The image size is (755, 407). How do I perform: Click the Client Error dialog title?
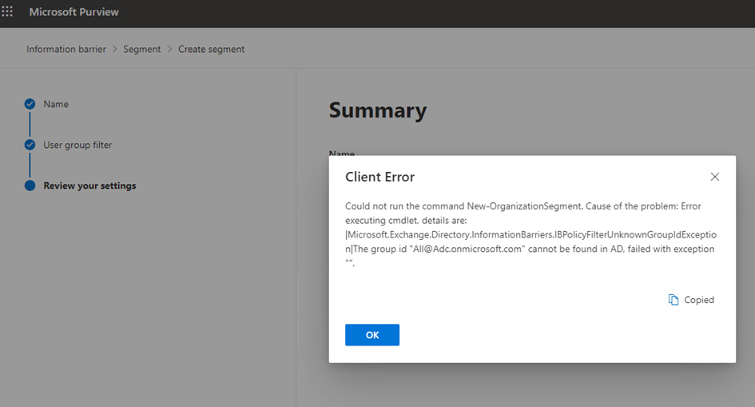point(379,177)
